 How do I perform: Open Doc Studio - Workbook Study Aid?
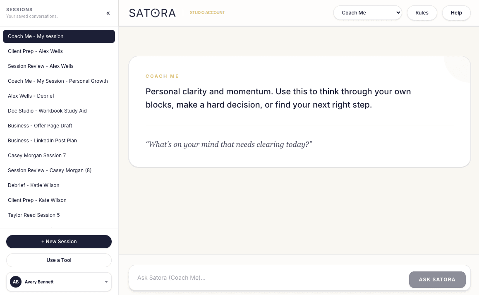(47, 111)
